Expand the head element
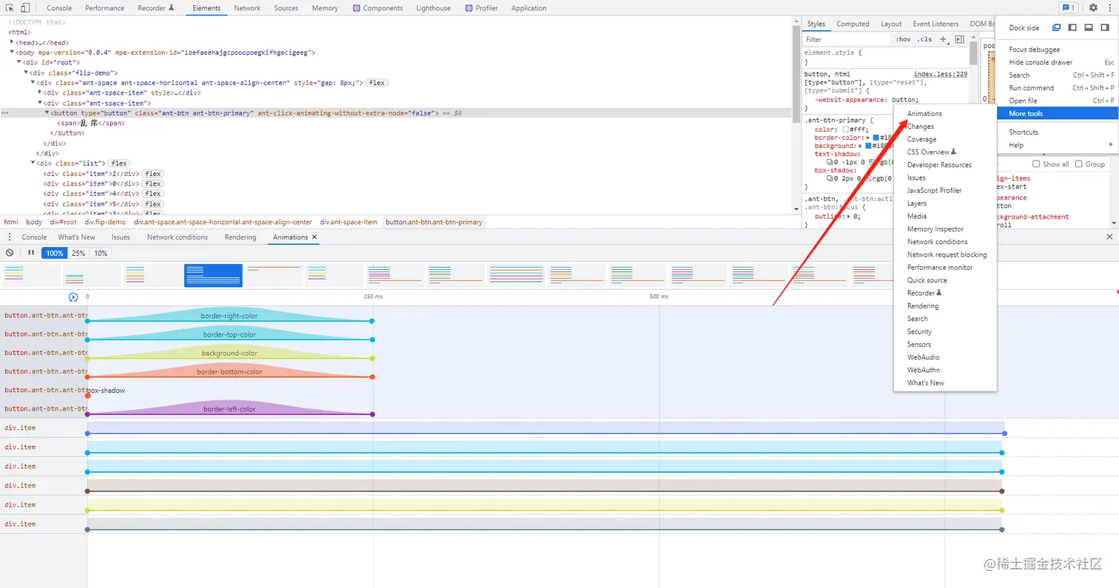1119x588 pixels. tap(12, 42)
